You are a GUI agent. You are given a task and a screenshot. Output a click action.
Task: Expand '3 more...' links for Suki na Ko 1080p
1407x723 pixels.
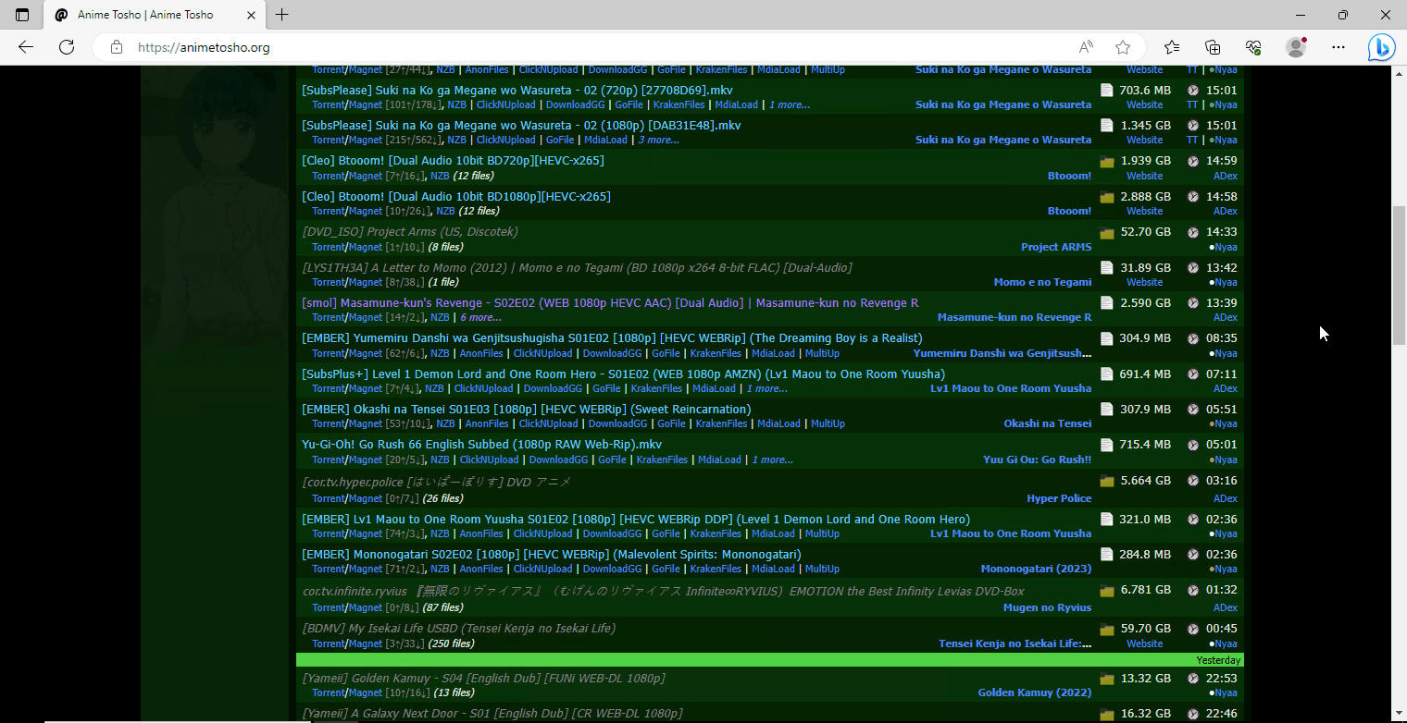(x=658, y=141)
